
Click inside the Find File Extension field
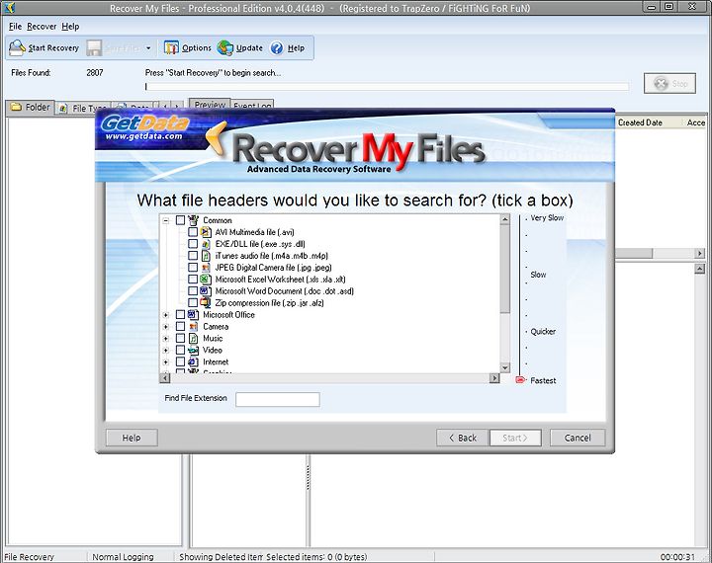[x=278, y=399]
